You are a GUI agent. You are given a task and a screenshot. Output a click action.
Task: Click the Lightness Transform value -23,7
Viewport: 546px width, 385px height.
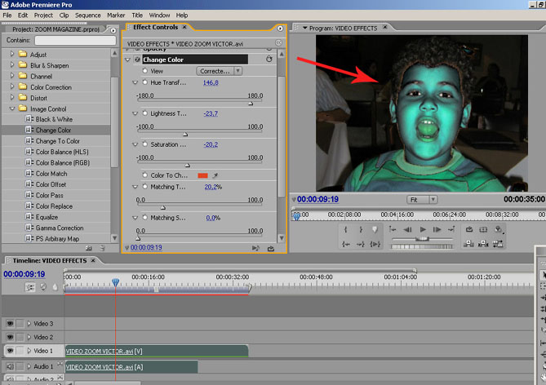point(211,113)
